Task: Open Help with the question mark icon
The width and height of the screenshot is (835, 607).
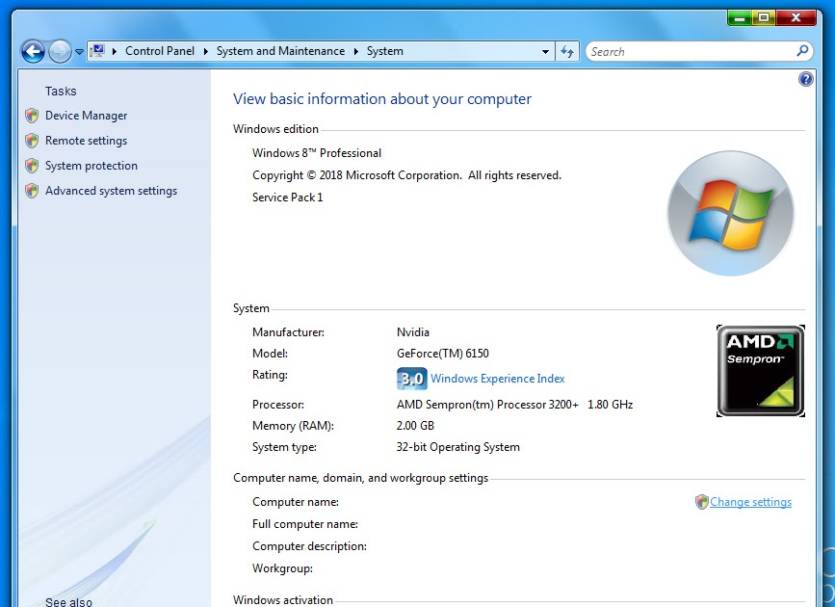Action: (x=806, y=79)
